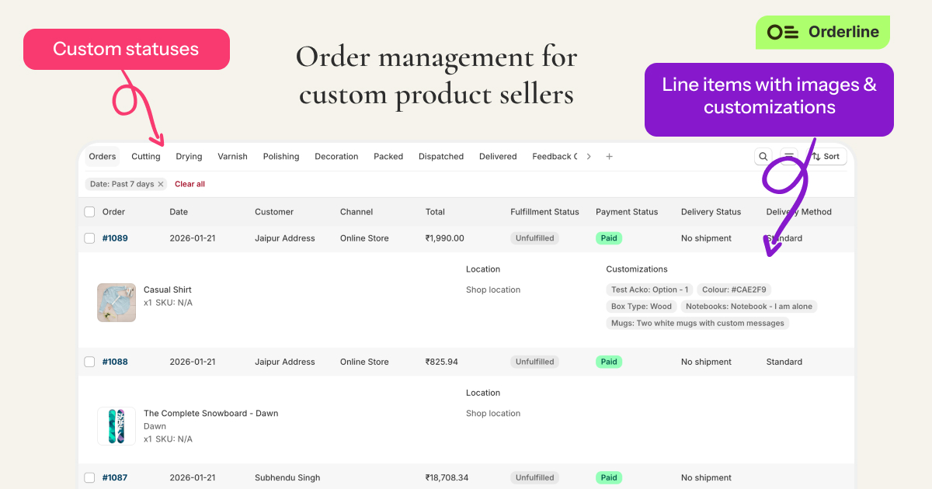932x489 pixels.
Task: Select the Polishing tab
Action: (x=281, y=156)
